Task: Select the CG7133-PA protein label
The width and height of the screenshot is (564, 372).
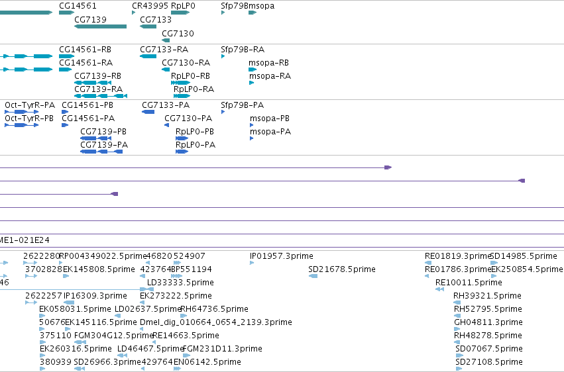Action: click(166, 105)
